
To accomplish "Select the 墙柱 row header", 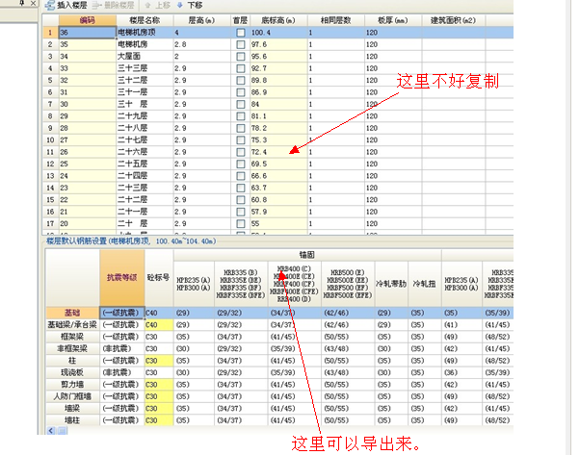I will 72,420.
